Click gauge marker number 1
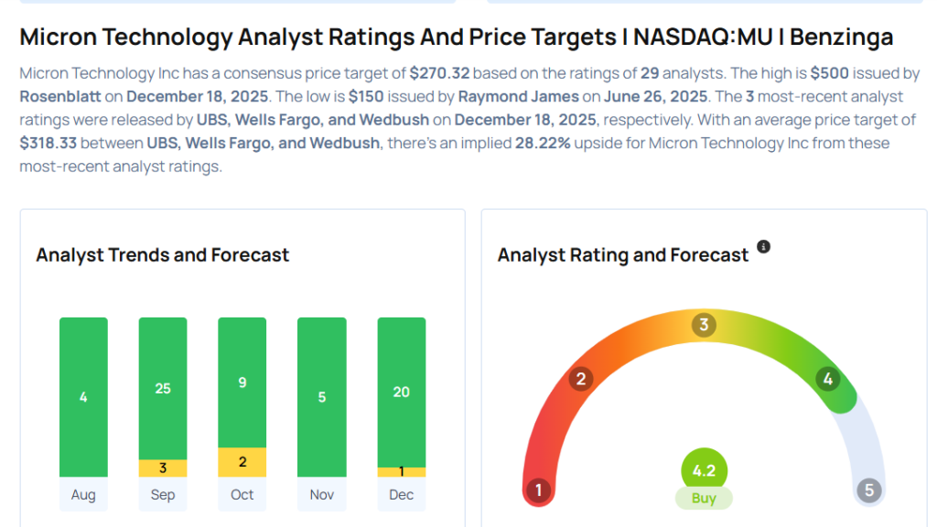This screenshot has width=937, height=527. click(x=539, y=490)
